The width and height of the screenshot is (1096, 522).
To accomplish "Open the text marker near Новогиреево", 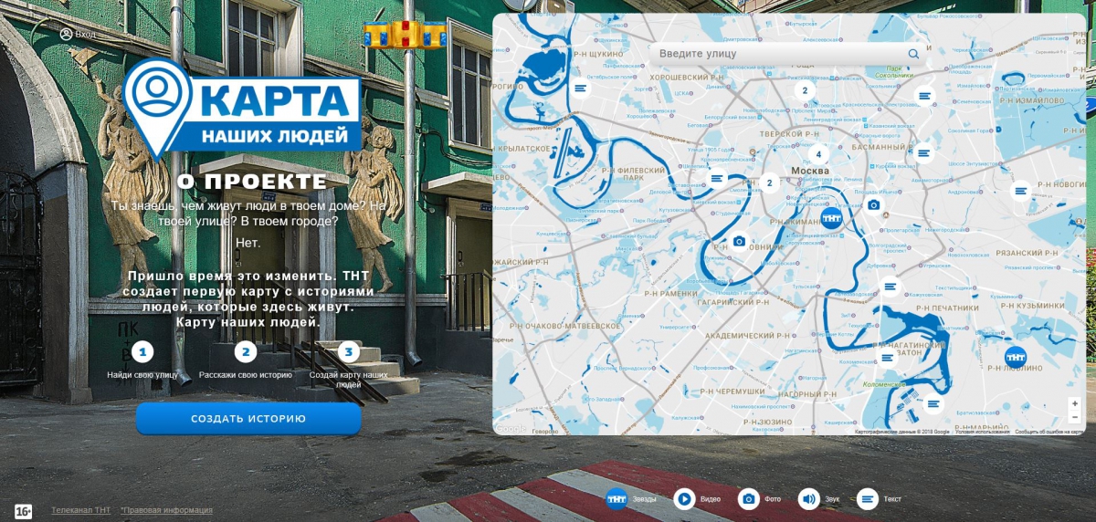I will pos(1021,191).
